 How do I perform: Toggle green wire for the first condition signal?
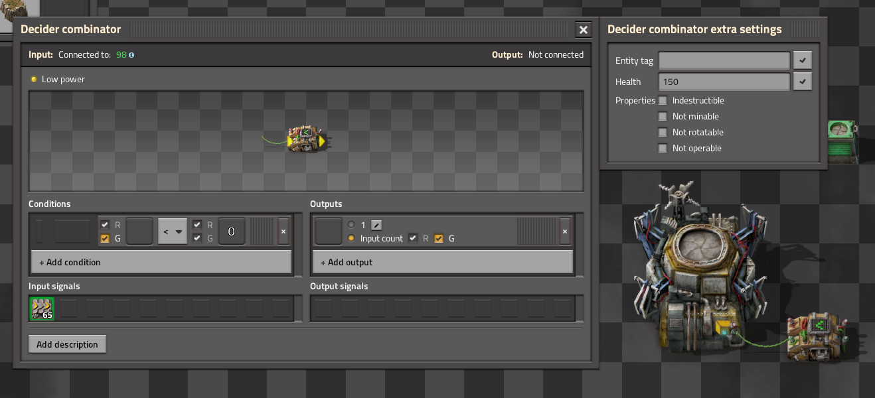105,238
